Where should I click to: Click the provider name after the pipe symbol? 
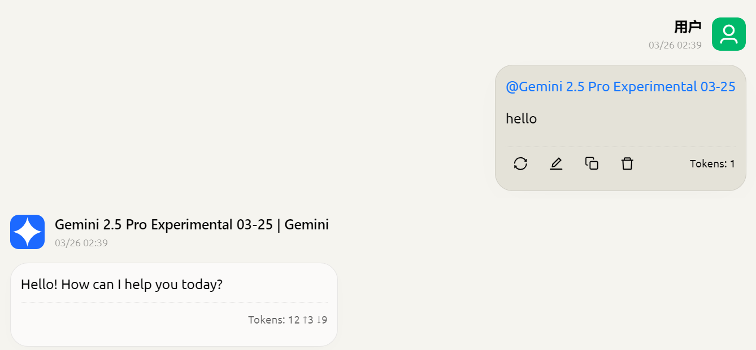[x=306, y=224]
